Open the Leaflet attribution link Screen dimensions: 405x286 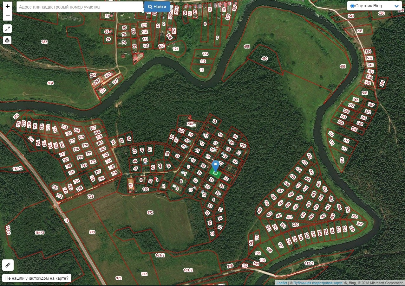(282, 283)
